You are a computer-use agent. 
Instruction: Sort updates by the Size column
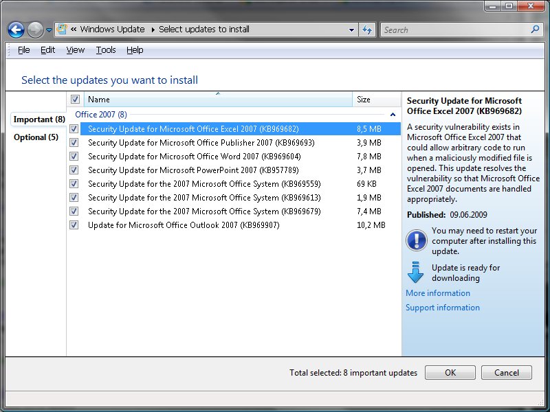pos(376,100)
